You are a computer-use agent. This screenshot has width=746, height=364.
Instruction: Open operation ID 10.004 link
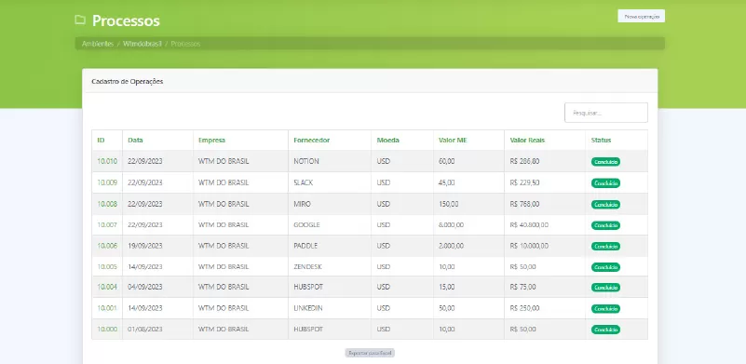pos(107,287)
